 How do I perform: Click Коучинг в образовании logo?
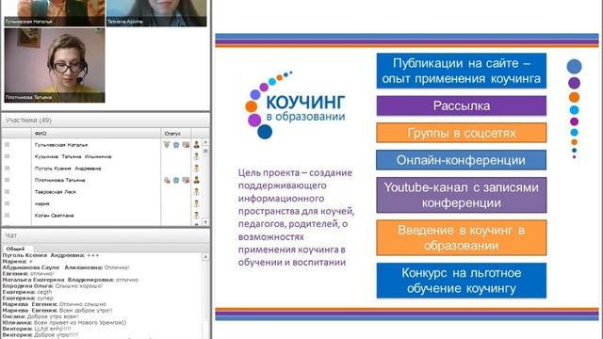tap(295, 105)
